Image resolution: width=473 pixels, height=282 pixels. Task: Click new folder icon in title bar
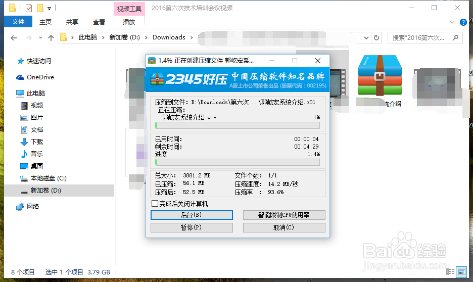[x=40, y=8]
